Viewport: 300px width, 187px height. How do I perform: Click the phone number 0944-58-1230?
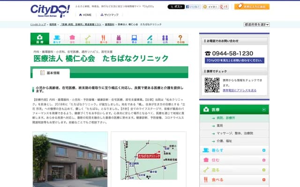[x=232, y=53]
